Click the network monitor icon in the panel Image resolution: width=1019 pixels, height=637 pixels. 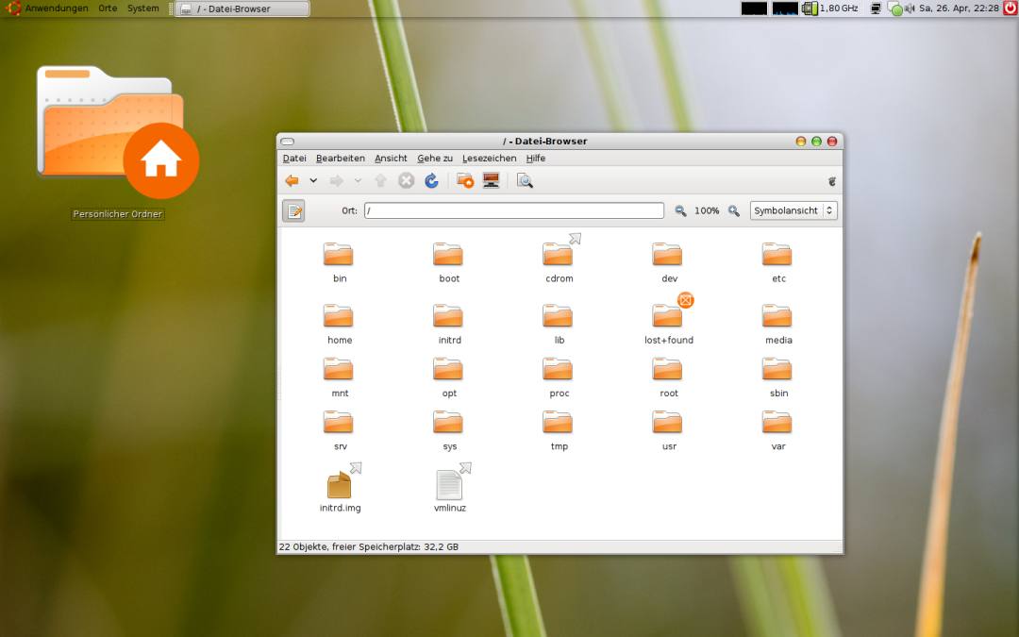coord(876,8)
